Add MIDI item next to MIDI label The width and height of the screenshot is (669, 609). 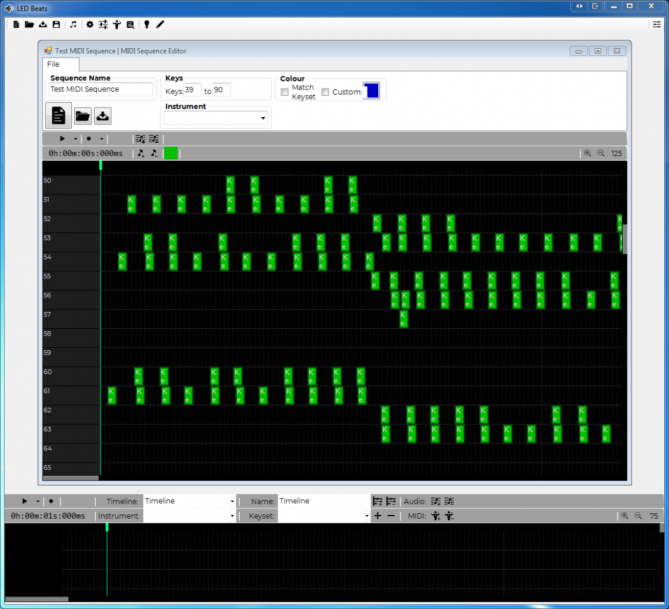point(435,516)
